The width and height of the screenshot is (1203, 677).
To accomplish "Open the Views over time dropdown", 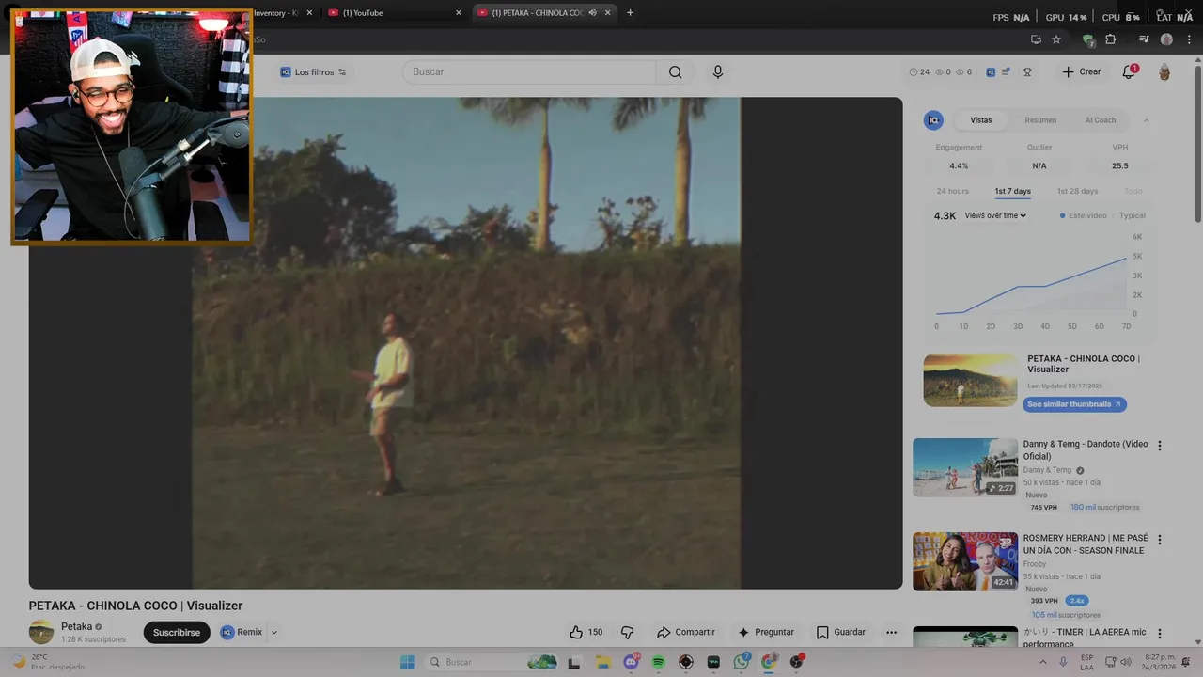I will 995,215.
